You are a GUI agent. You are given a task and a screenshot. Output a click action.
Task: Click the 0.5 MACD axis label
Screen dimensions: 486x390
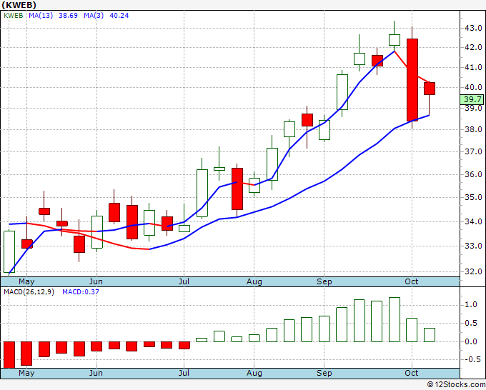click(471, 324)
